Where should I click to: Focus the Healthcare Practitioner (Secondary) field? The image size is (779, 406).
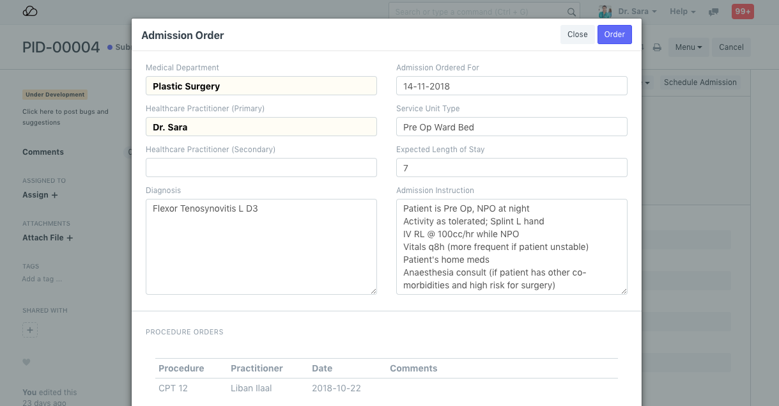point(261,168)
